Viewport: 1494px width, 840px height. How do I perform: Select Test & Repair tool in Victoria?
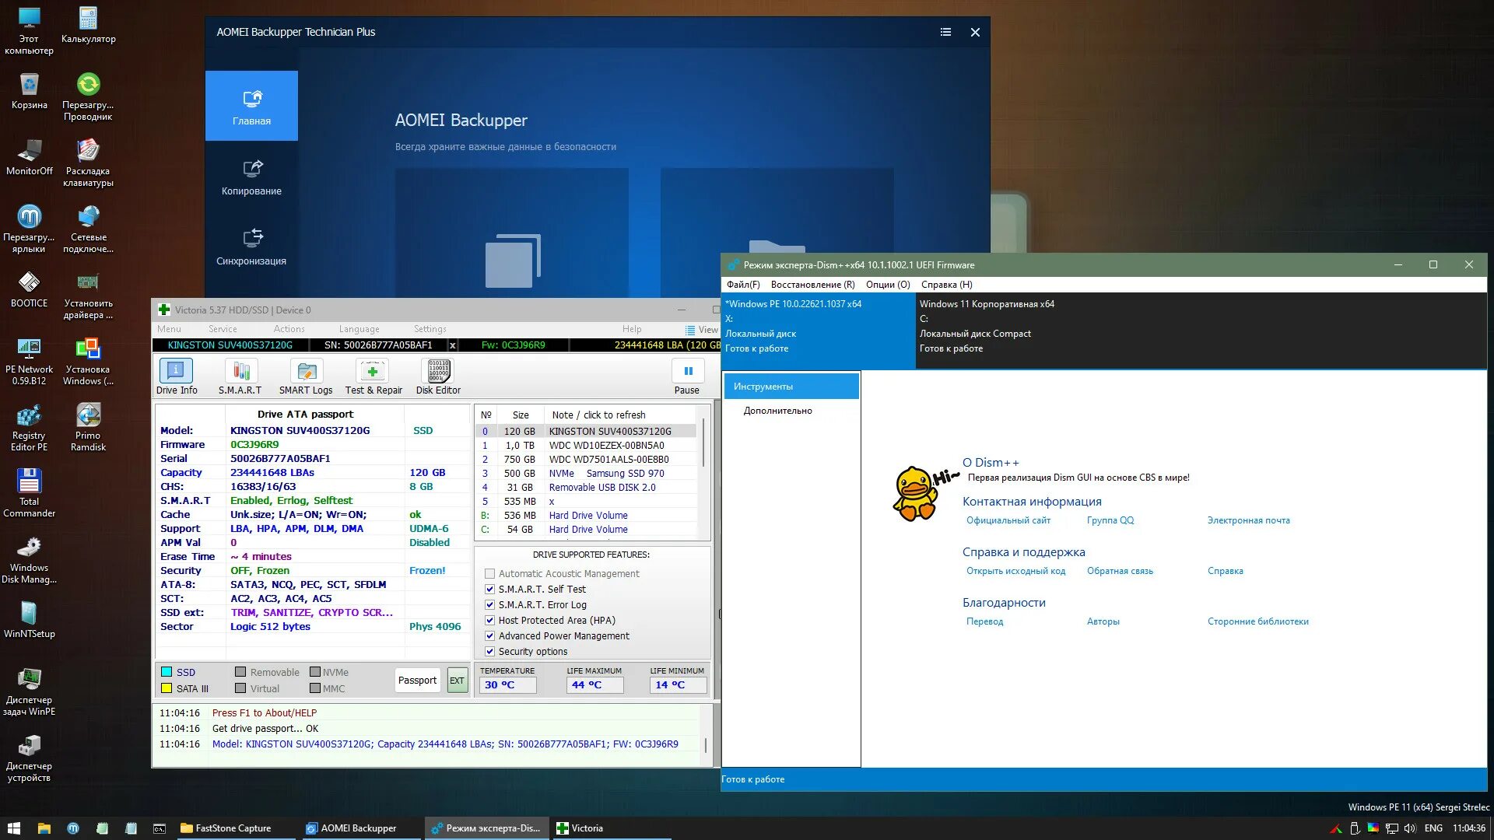(371, 377)
